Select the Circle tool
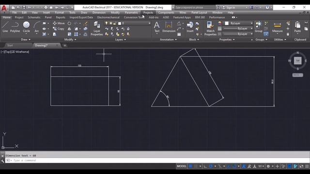This screenshot has width=310, height=174. [26, 27]
